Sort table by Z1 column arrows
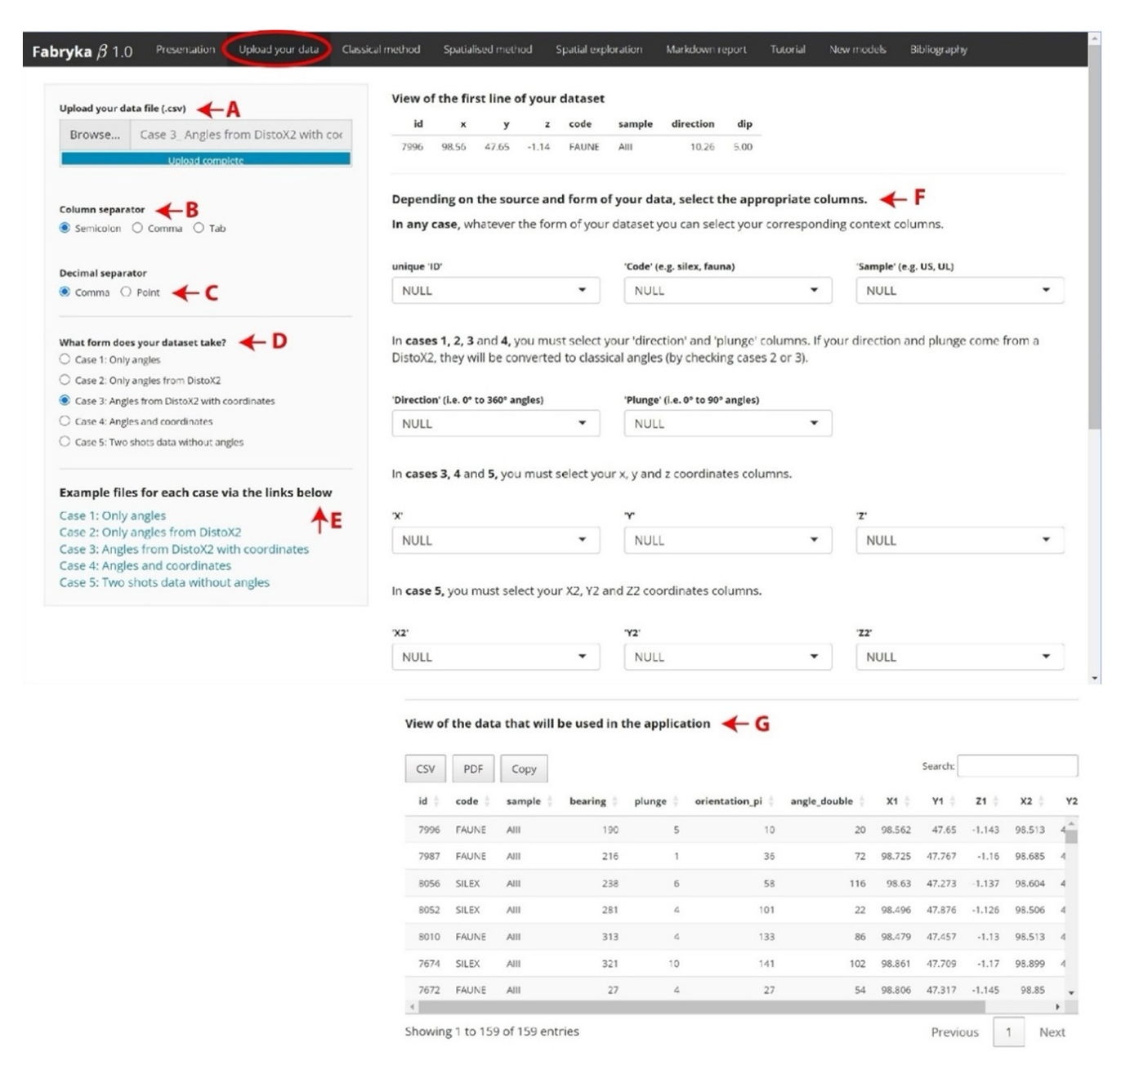Viewport: 1130px width, 1074px height. [x=995, y=801]
